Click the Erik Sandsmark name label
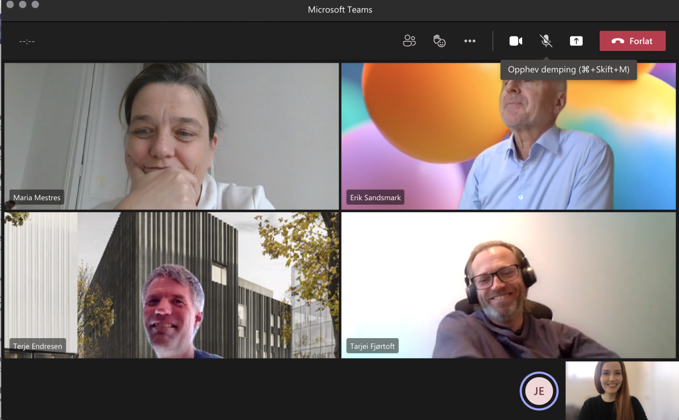Viewport: 679px width, 420px height. tap(375, 197)
